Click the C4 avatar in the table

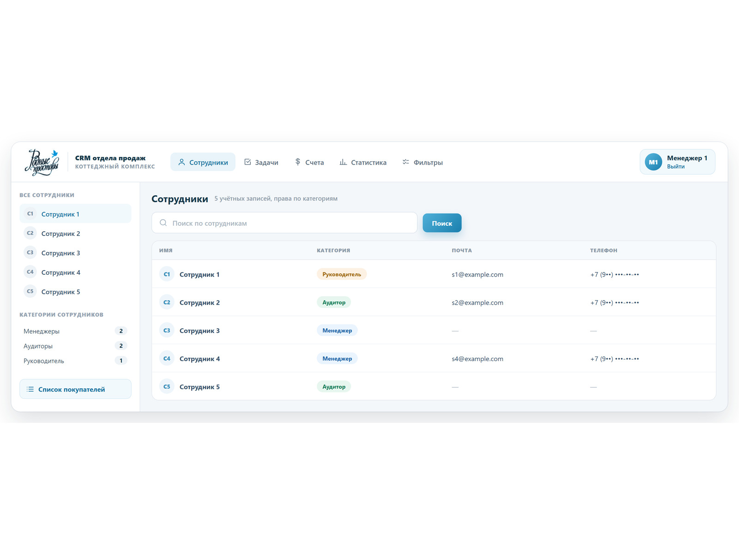(x=167, y=359)
